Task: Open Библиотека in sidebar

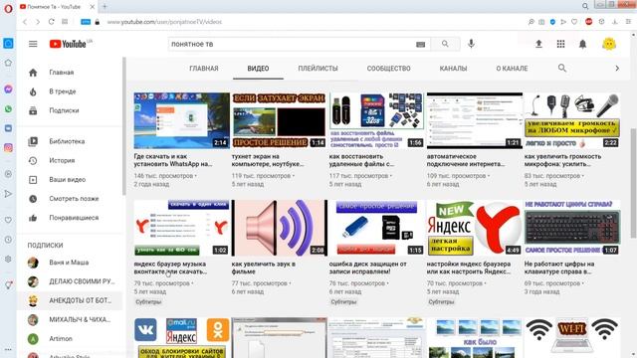Action: 69,141
